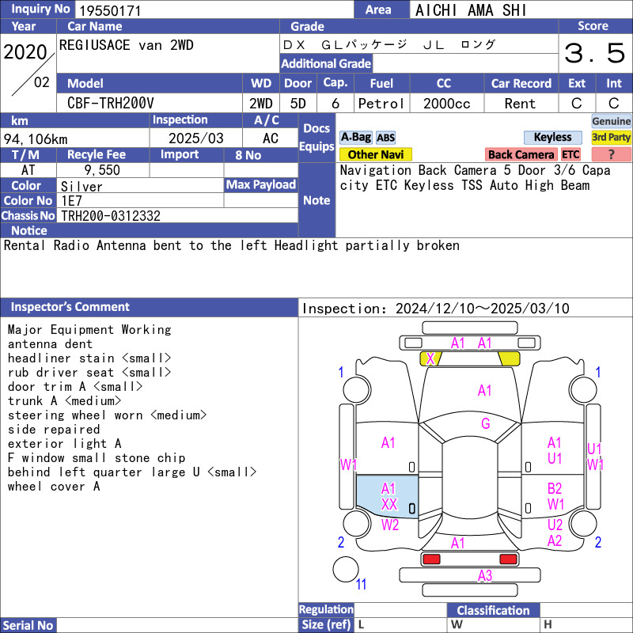Click the G mark on the windshield
This screenshot has height=633, width=633.
point(485,424)
